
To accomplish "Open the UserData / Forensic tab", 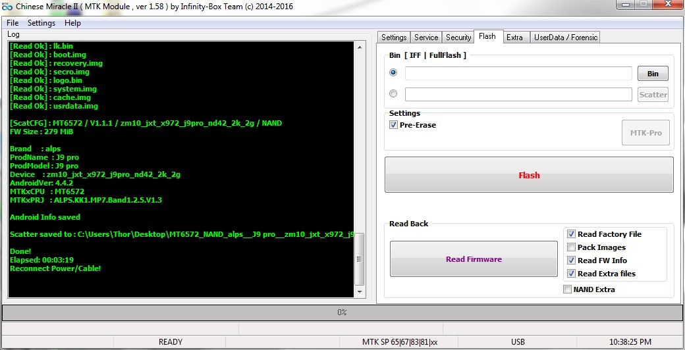I will pyautogui.click(x=566, y=37).
